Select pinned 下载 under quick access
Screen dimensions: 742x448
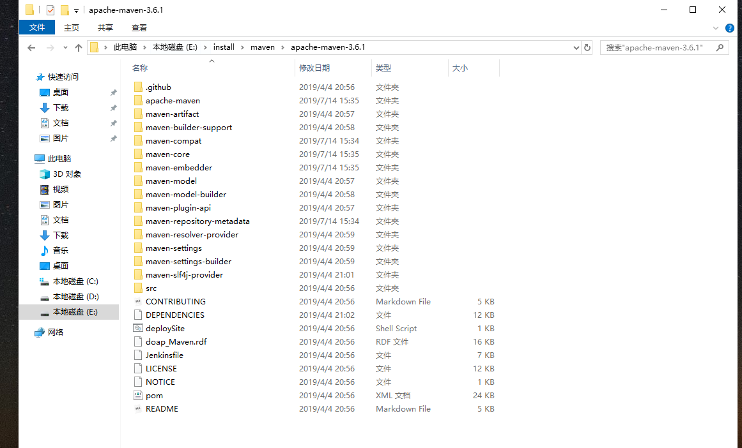tap(61, 108)
